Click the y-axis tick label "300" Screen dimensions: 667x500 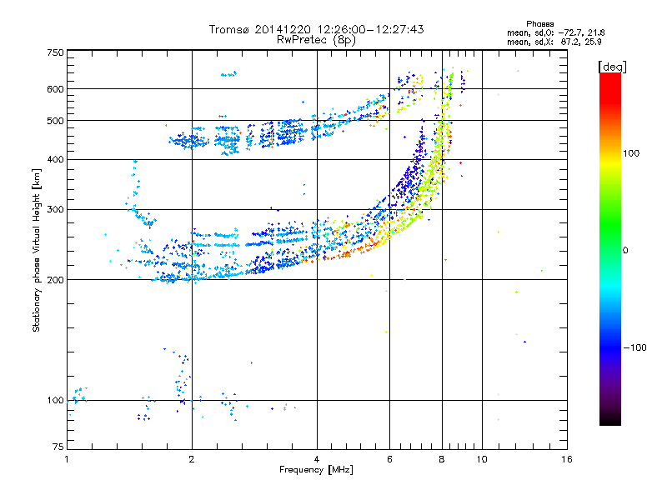pyautogui.click(x=55, y=210)
